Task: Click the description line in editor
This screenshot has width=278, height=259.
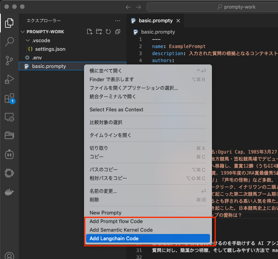Action: click(x=215, y=54)
